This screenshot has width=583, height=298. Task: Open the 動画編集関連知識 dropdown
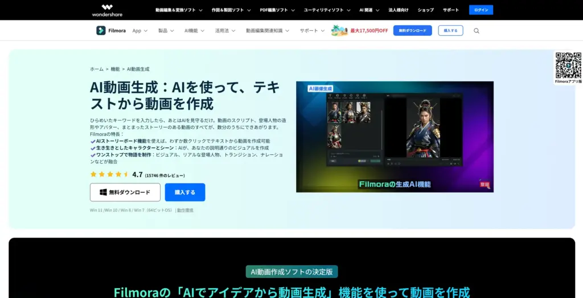(x=268, y=31)
